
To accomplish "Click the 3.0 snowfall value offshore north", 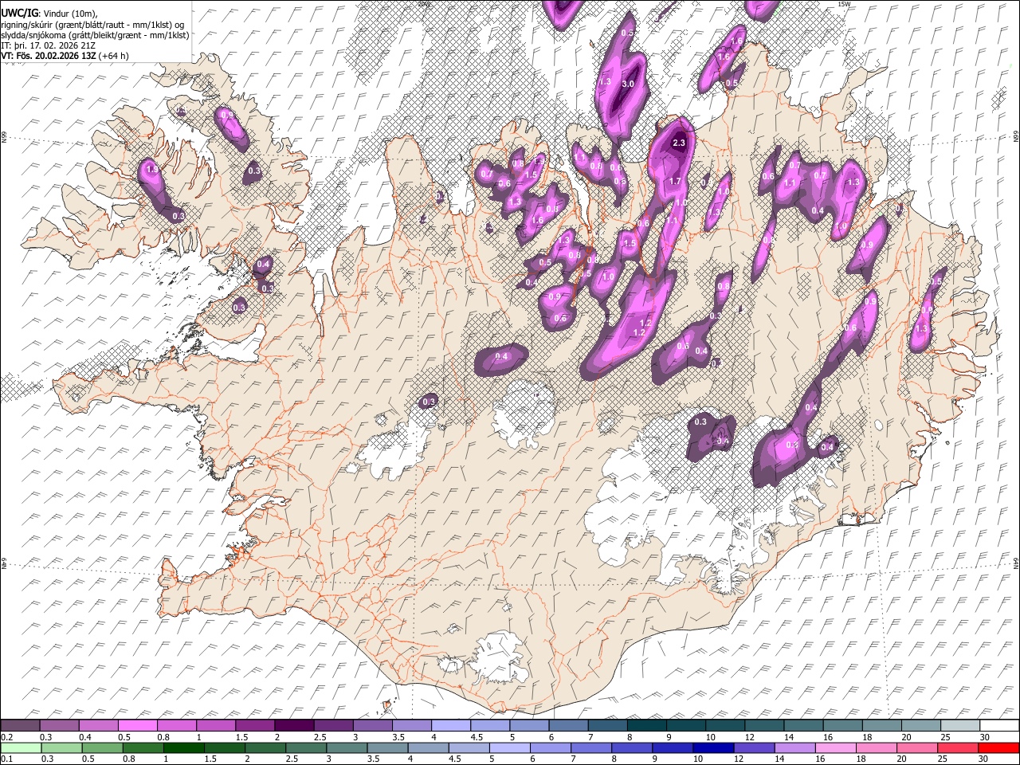I will click(628, 84).
